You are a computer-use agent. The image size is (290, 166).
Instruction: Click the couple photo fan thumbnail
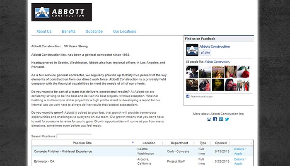205,85
